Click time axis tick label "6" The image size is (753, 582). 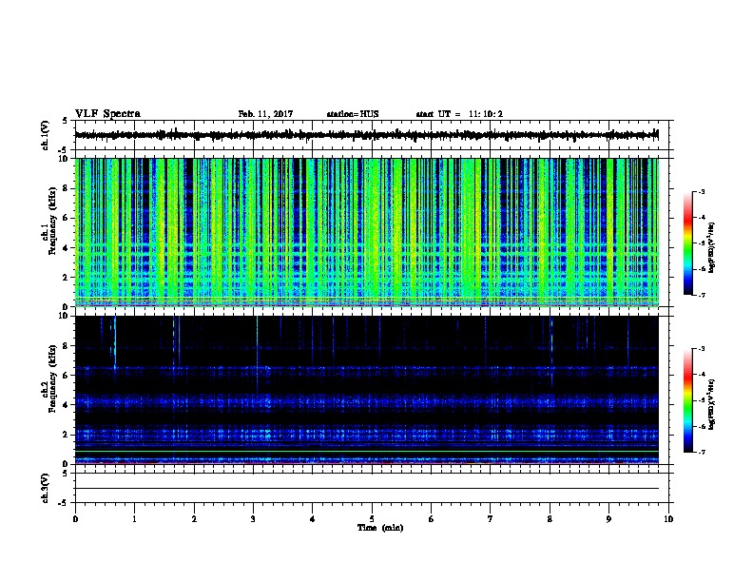431,519
